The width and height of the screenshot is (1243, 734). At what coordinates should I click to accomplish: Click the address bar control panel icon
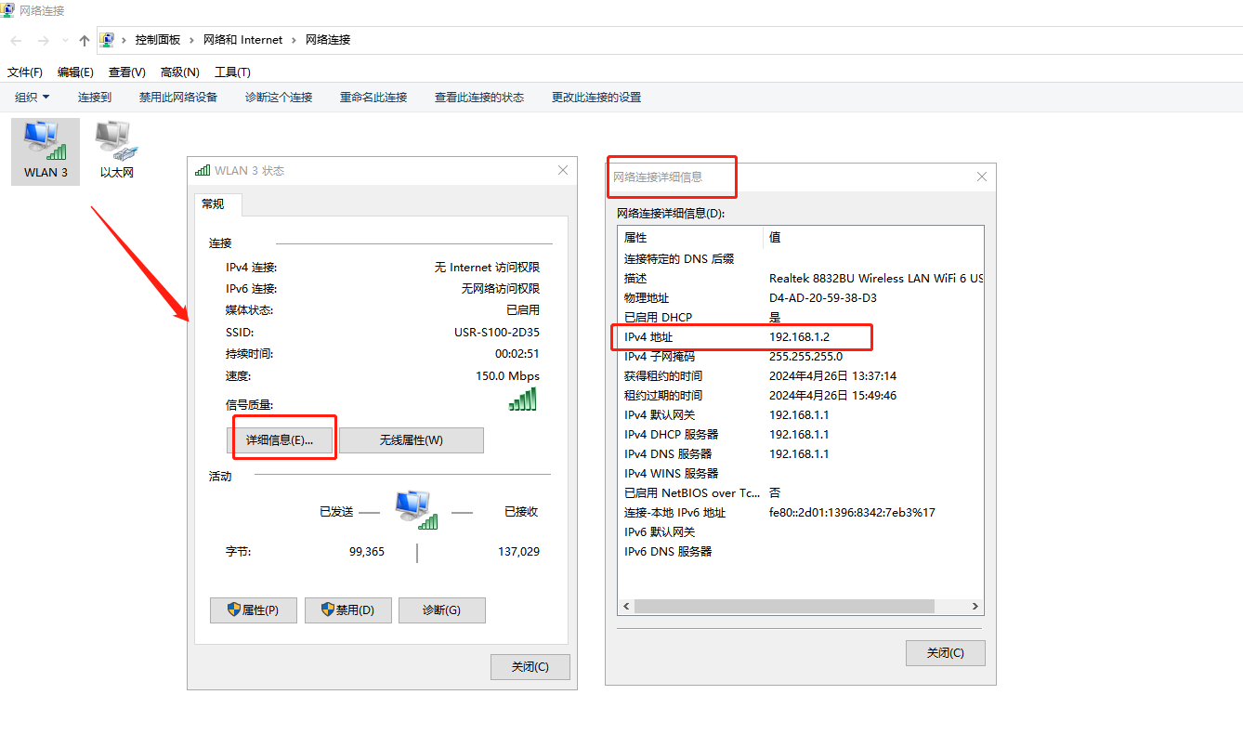108,40
